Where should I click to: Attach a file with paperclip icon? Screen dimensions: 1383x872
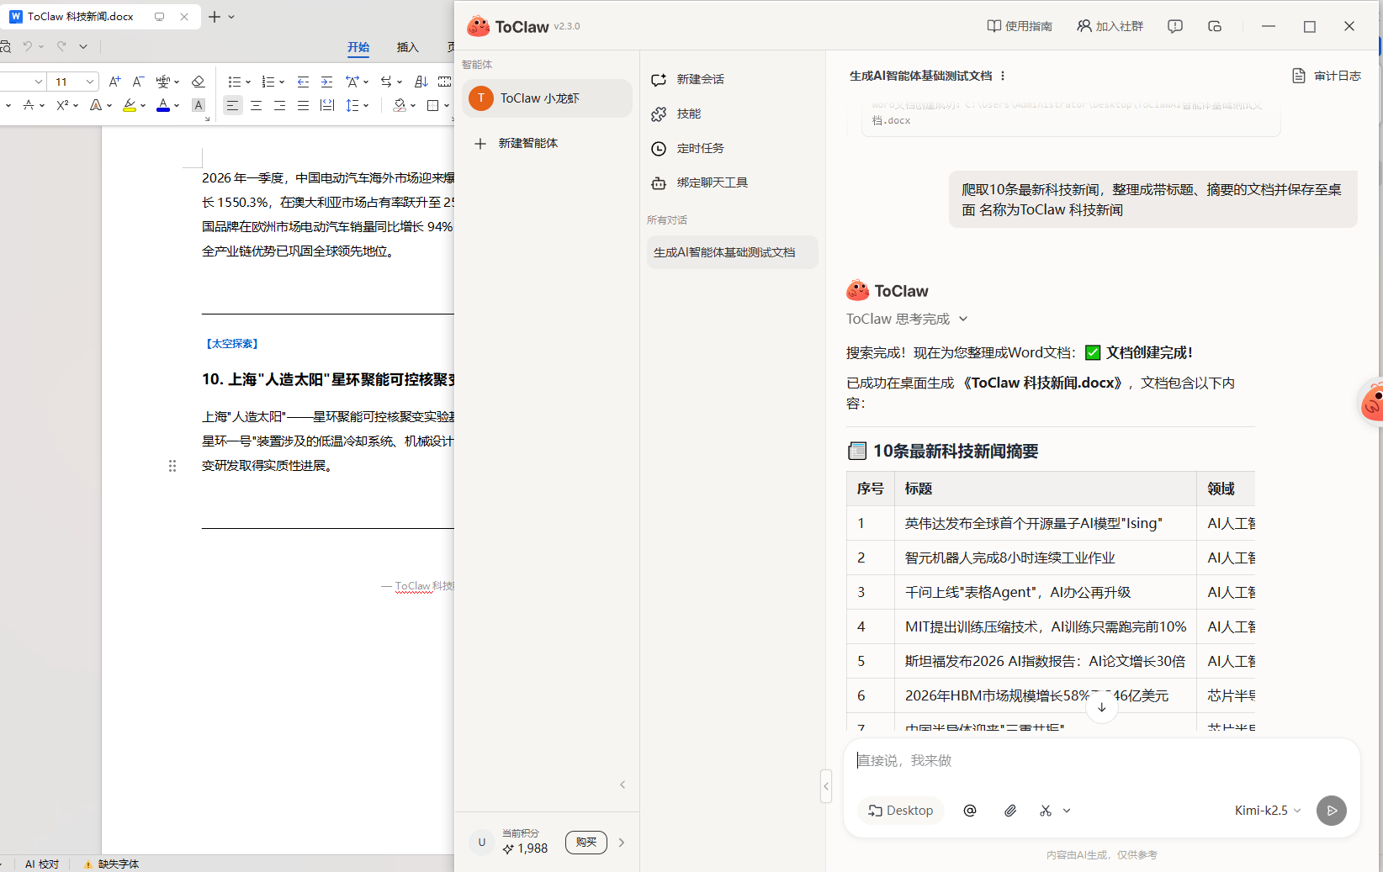pyautogui.click(x=1010, y=811)
